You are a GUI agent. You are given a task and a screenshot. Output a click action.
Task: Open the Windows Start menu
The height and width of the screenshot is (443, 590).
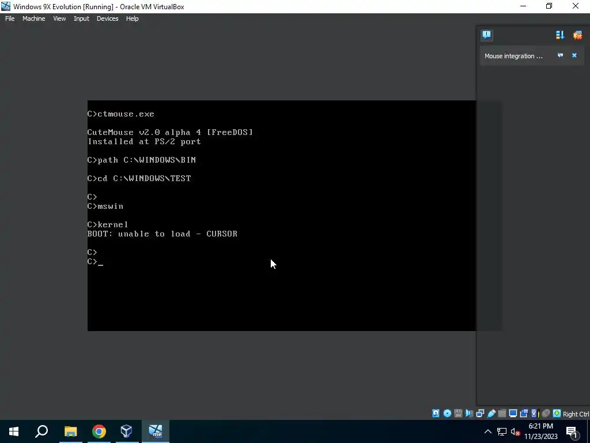pos(14,431)
